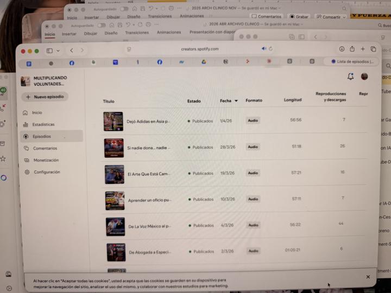Viewport: 391px width, 293px height.
Task: Click the Título column header
Action: click(x=109, y=101)
